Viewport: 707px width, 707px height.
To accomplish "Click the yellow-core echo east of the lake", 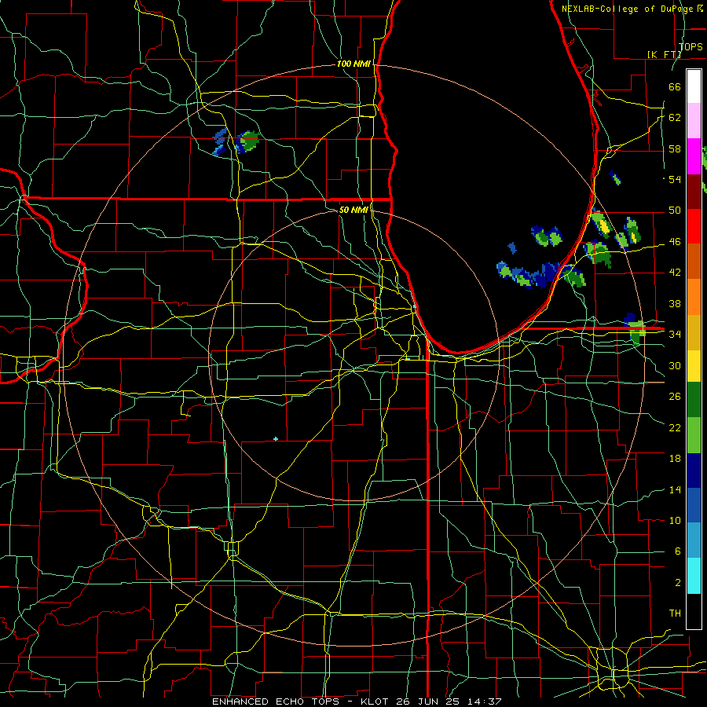I will (602, 224).
